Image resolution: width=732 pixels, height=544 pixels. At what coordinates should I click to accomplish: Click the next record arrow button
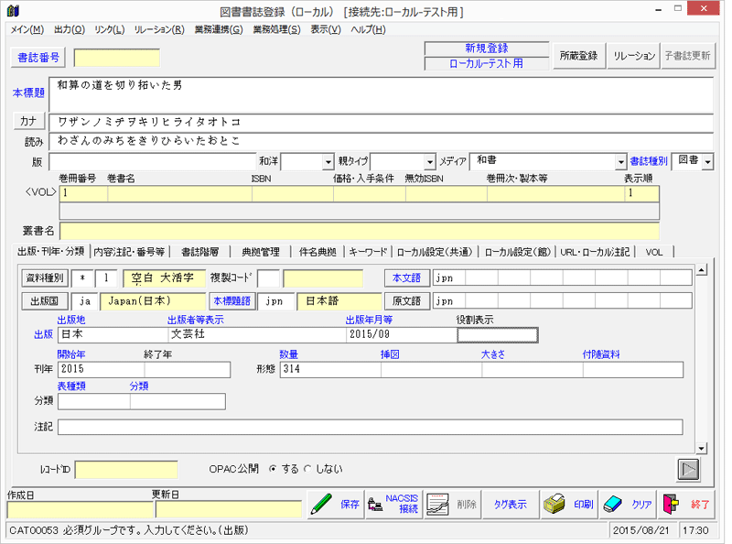[x=689, y=469]
